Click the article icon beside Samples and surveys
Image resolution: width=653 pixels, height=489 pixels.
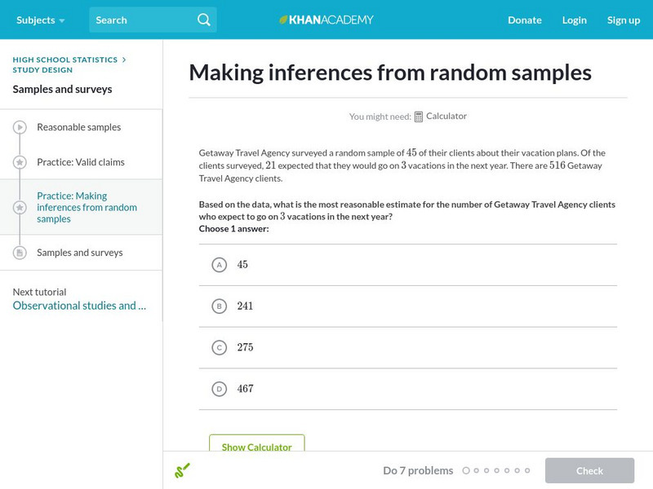coord(20,253)
